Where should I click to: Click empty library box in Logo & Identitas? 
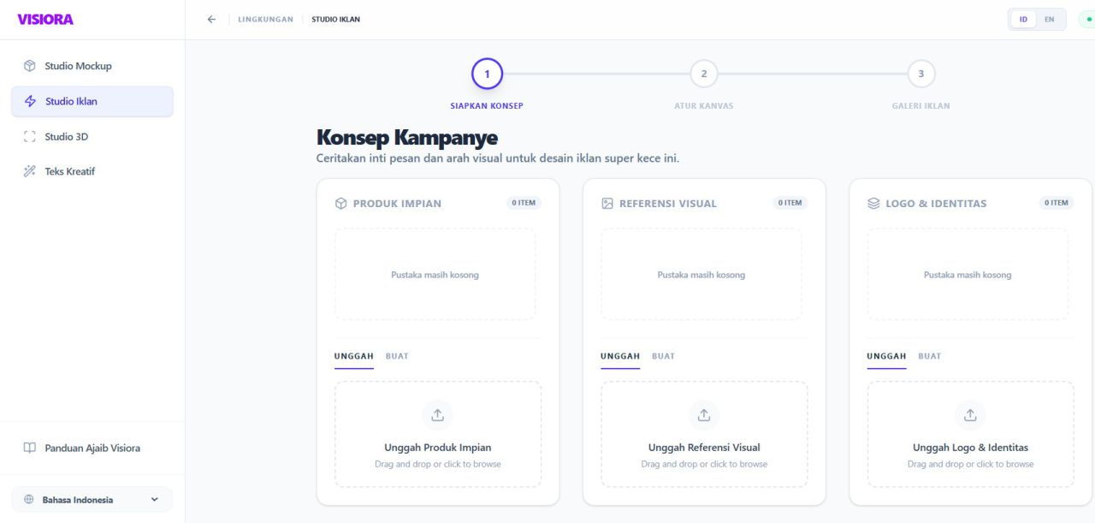click(x=968, y=275)
